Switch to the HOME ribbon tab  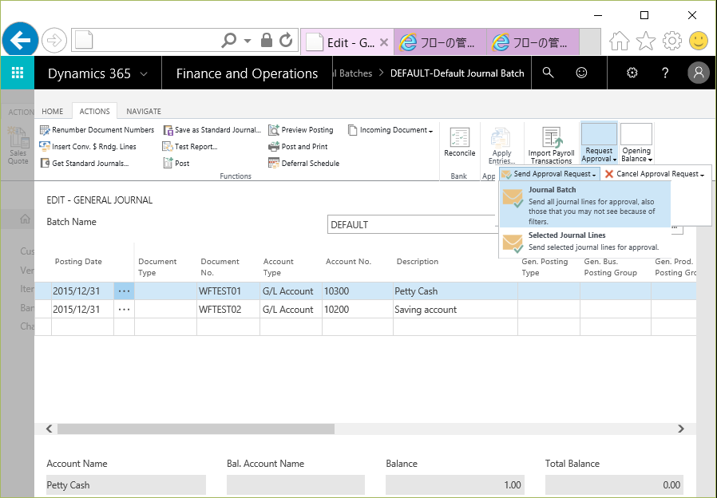point(53,111)
